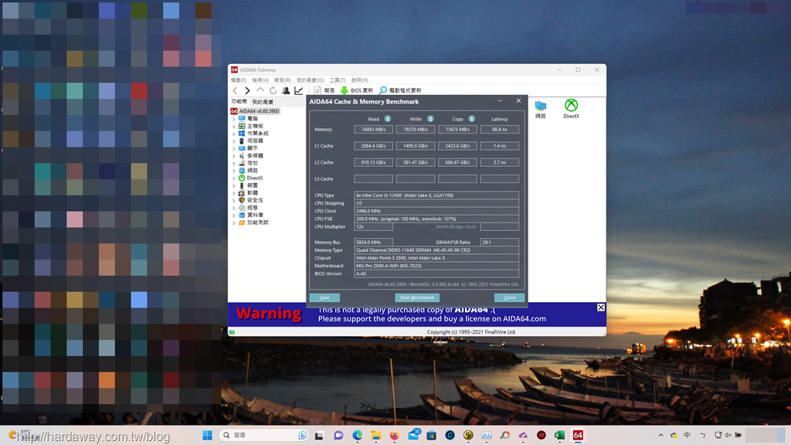The image size is (791, 445).
Task: Open the graph chart toolbar icon
Action: (x=298, y=90)
